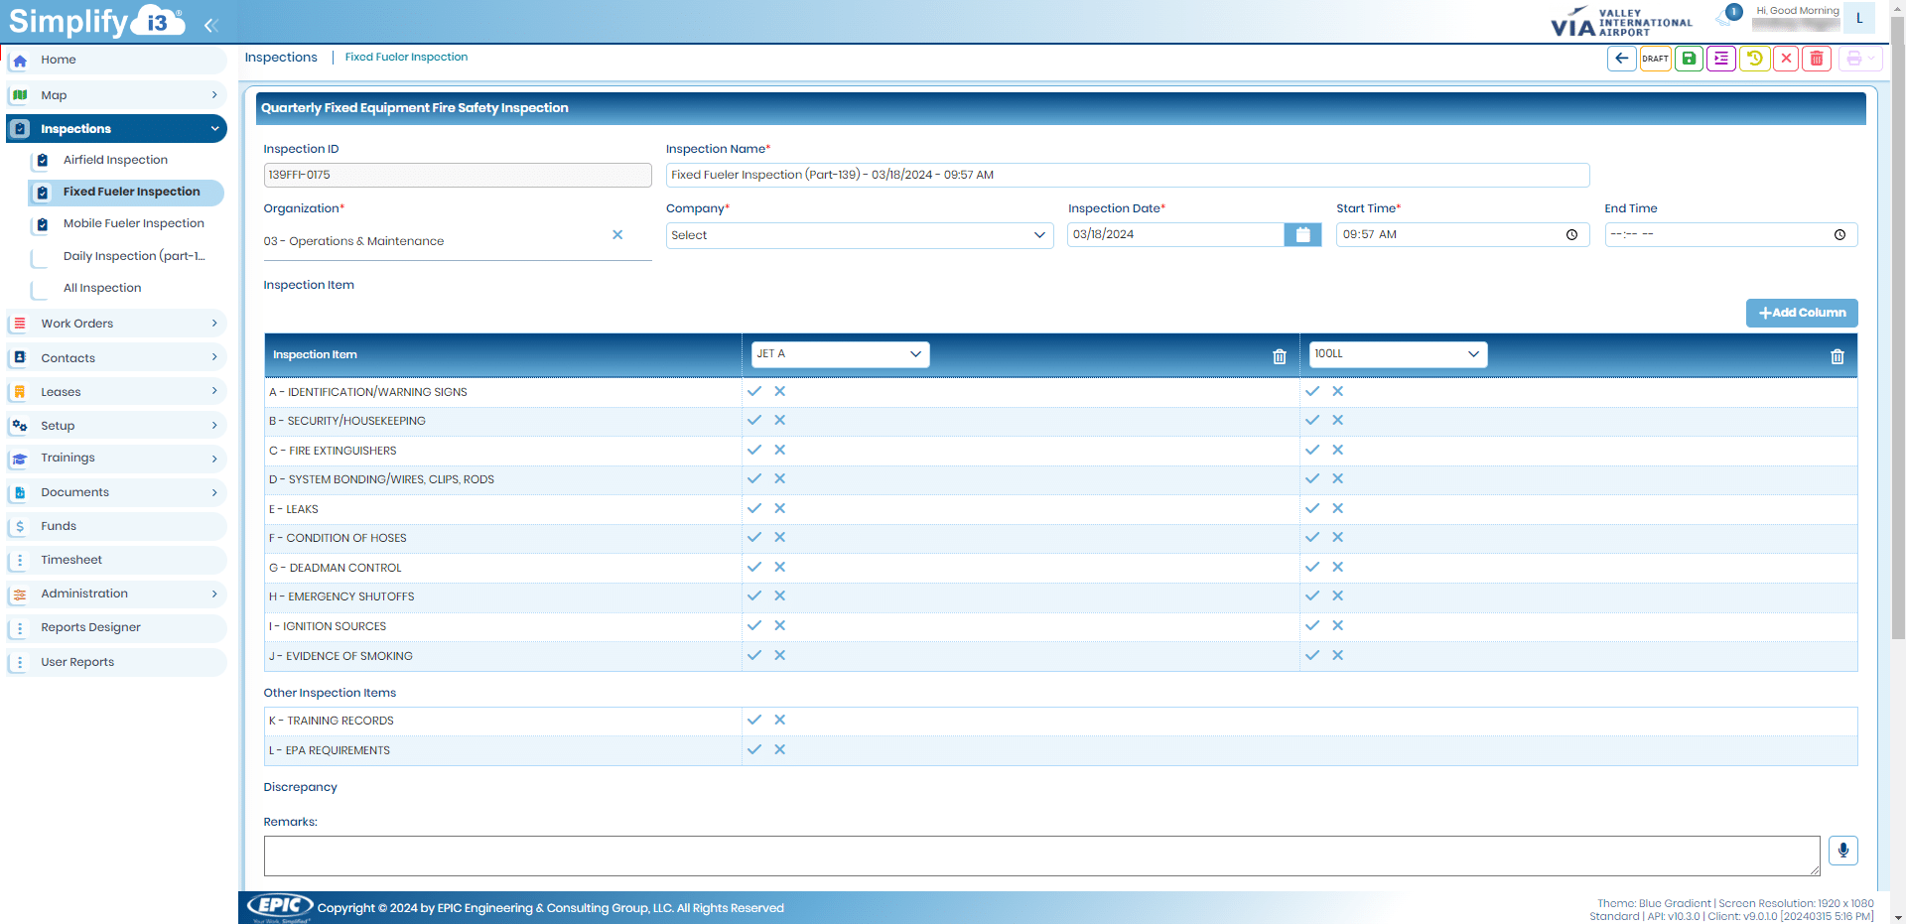Mark Leaks as pass for JET A
Image resolution: width=1906 pixels, height=924 pixels.
tap(754, 508)
